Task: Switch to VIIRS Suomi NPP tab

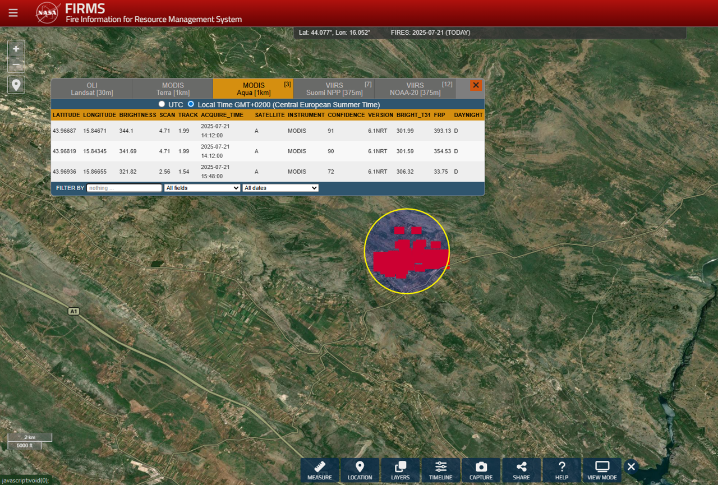Action: (334, 89)
